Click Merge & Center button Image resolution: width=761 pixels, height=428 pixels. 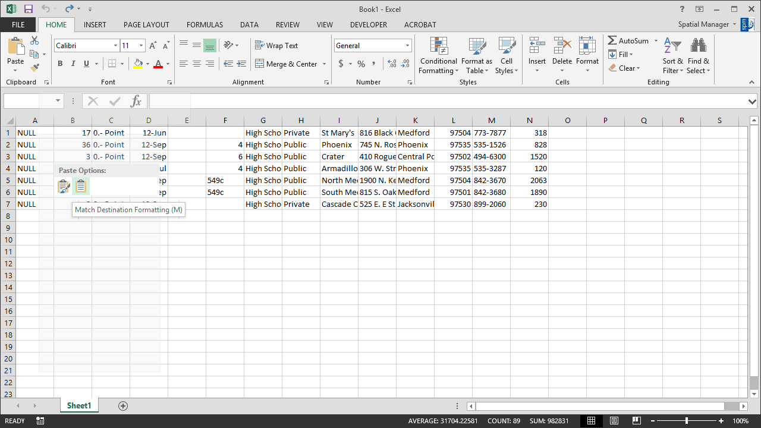(286, 64)
